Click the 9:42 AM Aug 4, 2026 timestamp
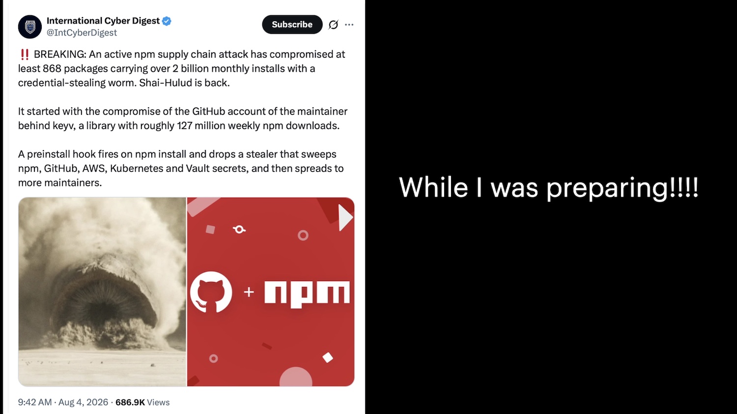Image resolution: width=737 pixels, height=414 pixels. click(x=63, y=402)
